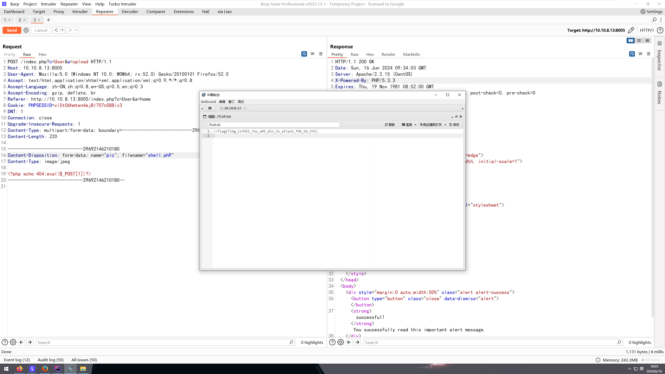Go to next request in history
This screenshot has height=374, width=665.
(70, 30)
